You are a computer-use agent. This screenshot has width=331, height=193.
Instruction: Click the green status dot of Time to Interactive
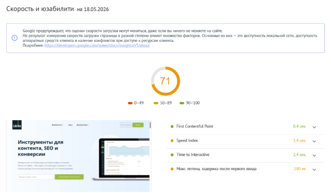tap(172, 155)
